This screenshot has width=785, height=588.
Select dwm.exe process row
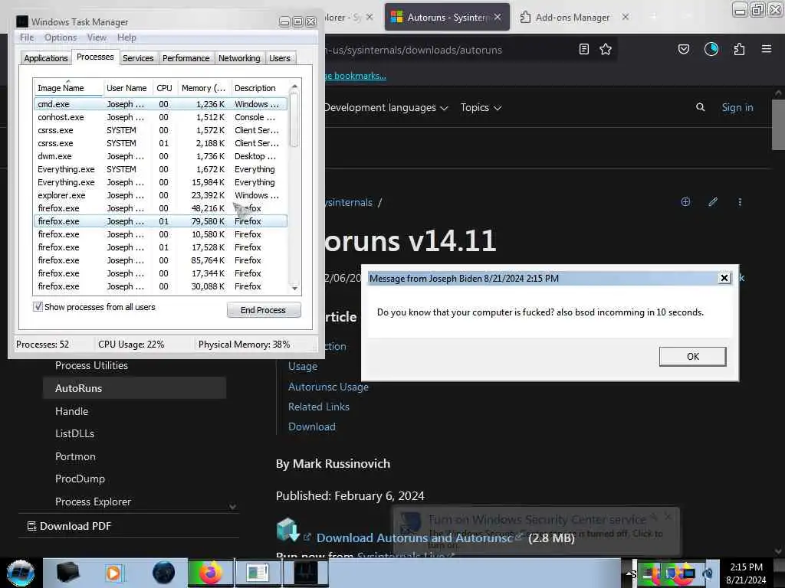click(160, 156)
